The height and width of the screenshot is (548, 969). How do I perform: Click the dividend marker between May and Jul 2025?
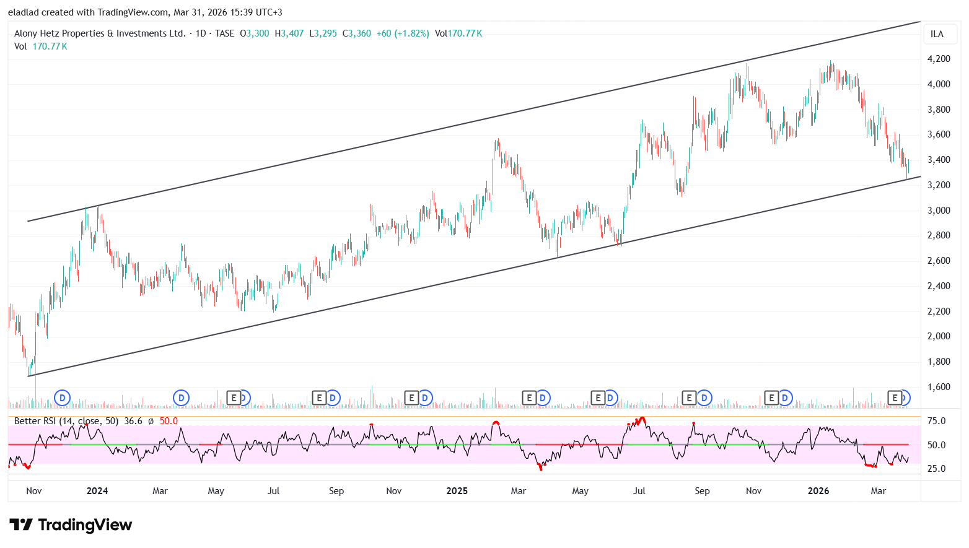[611, 398]
